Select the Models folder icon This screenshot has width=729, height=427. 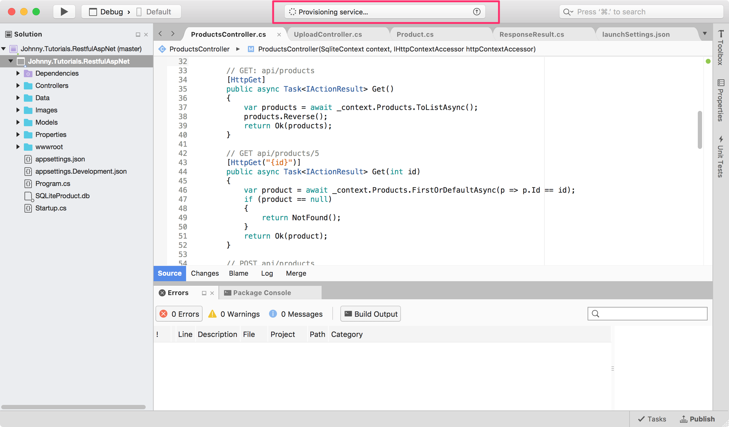click(x=28, y=123)
